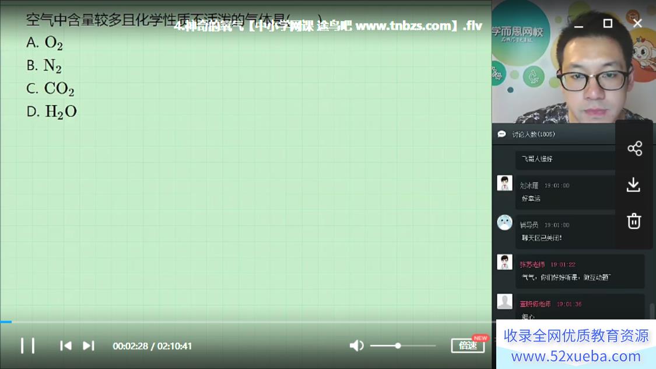
Task: Open the 倍速 playback speed button
Action: click(468, 346)
